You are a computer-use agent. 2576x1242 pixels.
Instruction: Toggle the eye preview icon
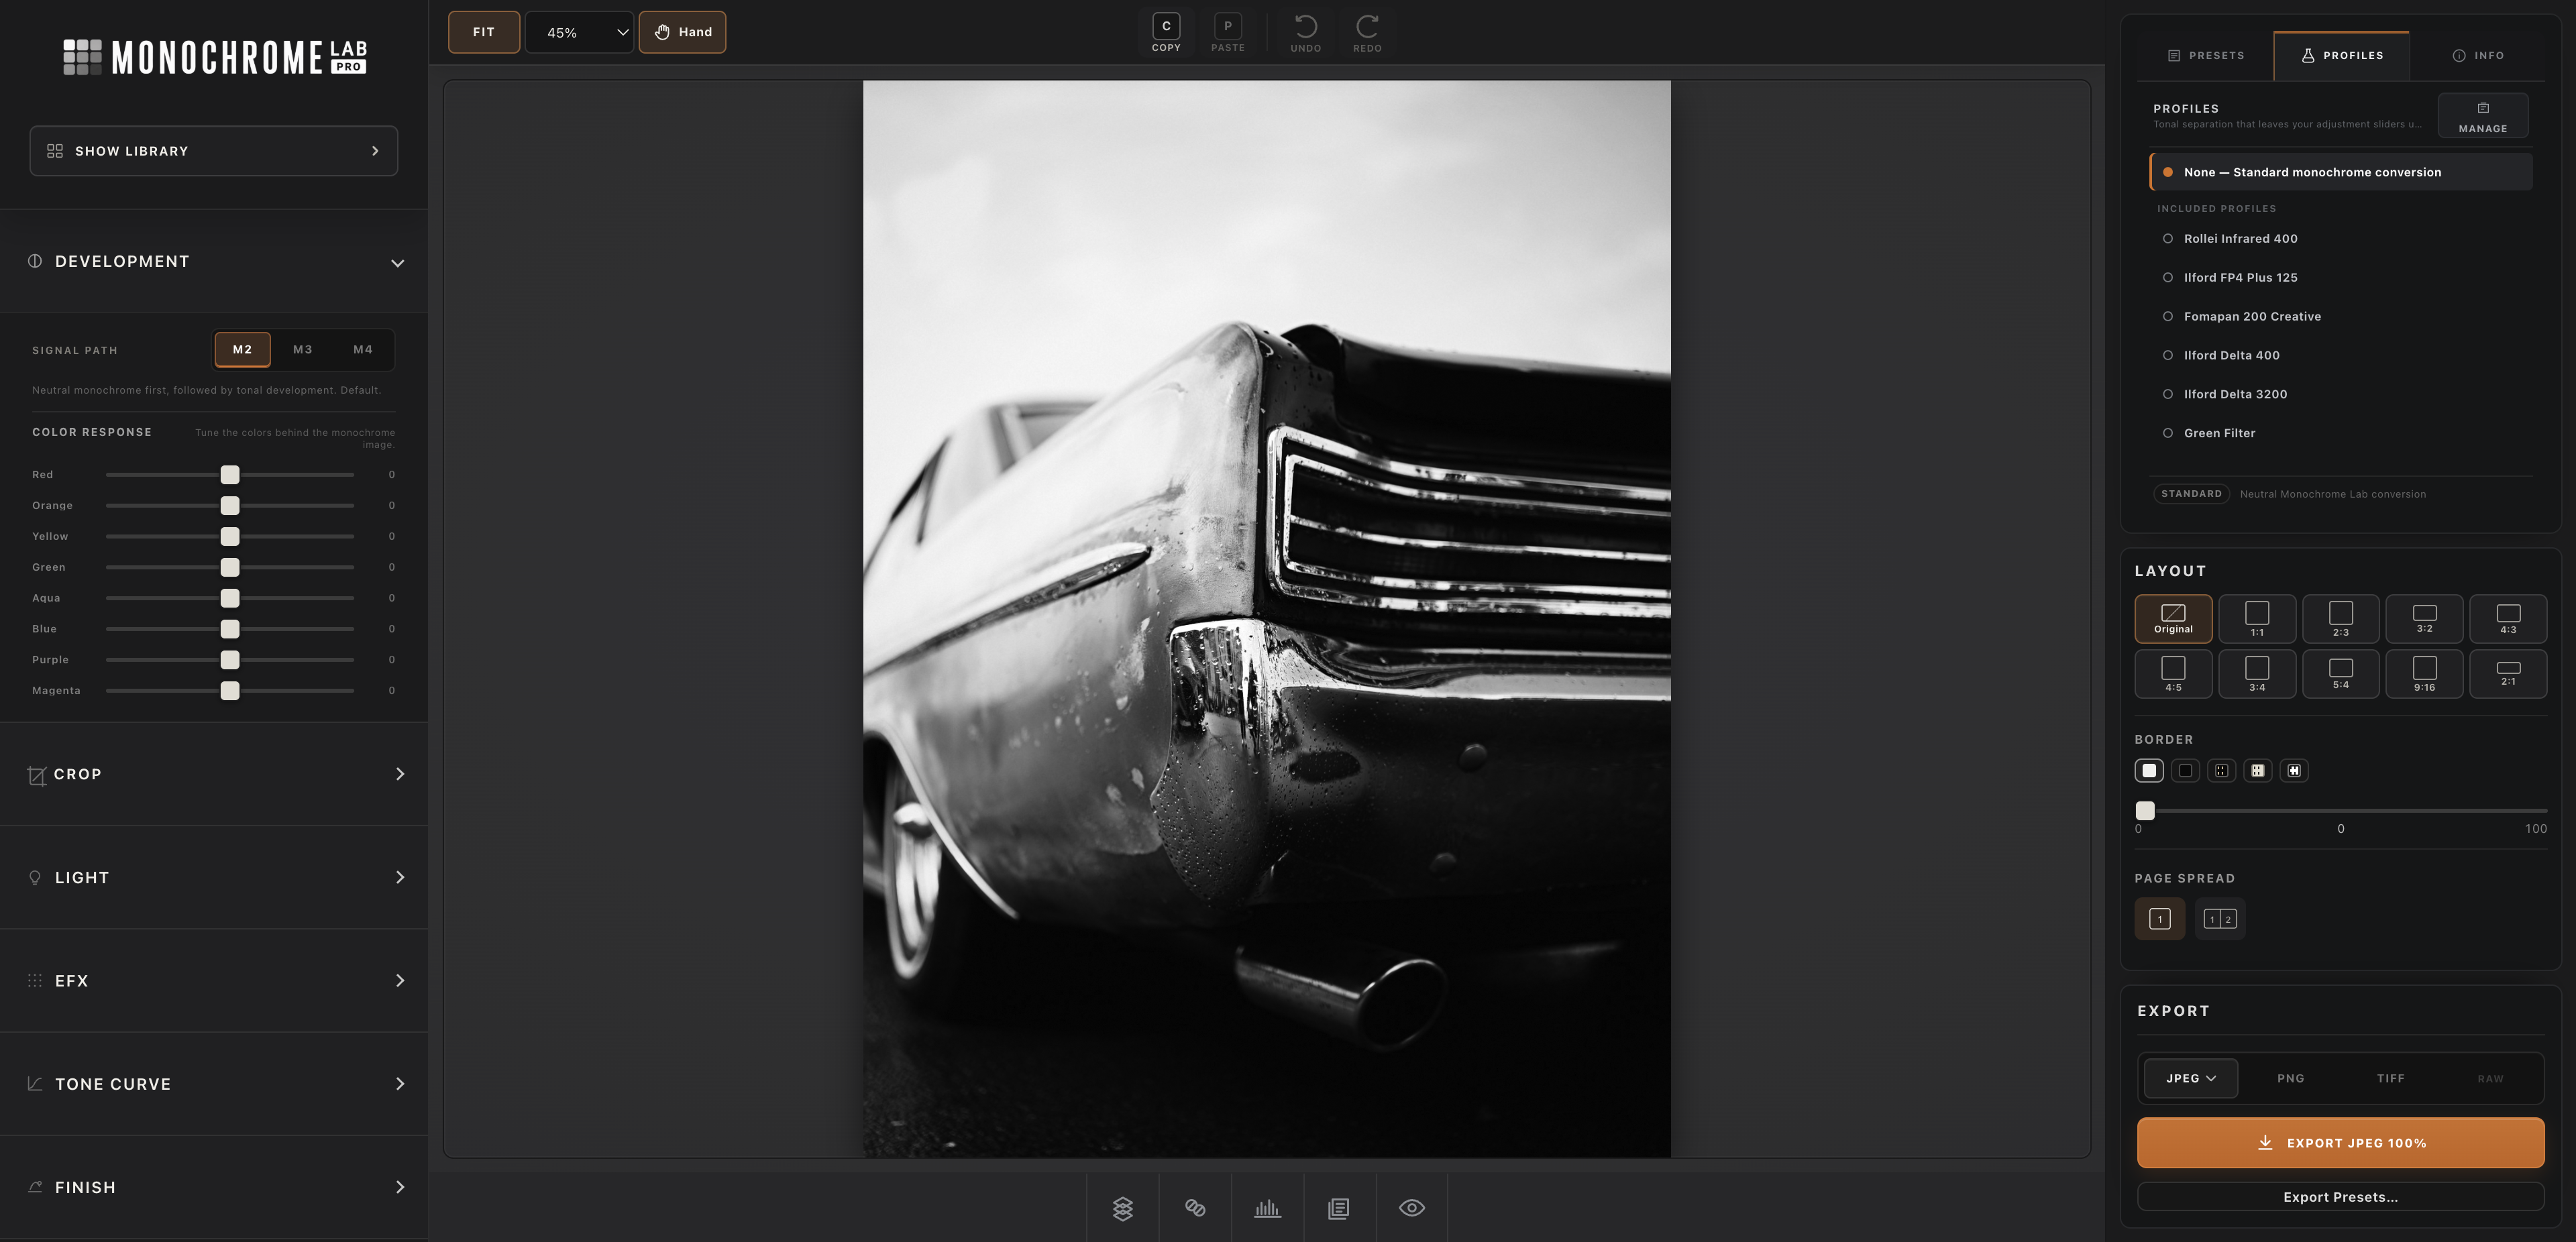coord(1412,1208)
